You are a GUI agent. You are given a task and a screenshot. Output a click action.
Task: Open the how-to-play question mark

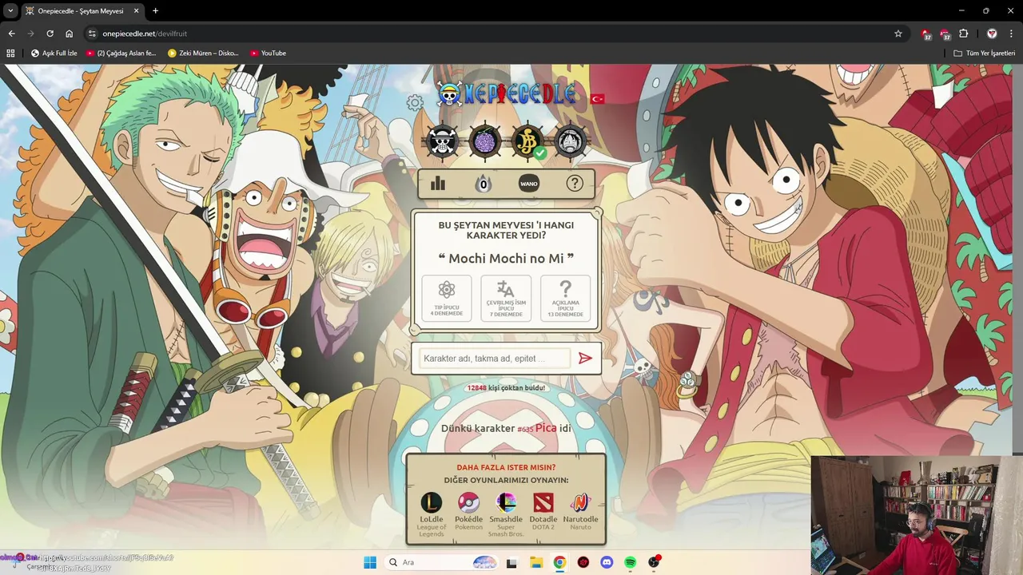pos(575,184)
